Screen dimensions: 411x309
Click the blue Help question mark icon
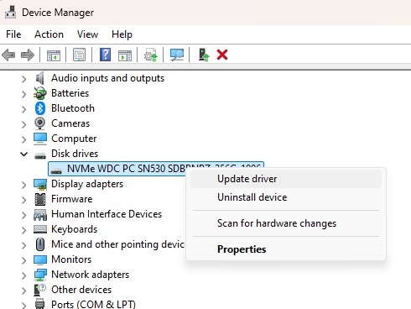pos(106,55)
